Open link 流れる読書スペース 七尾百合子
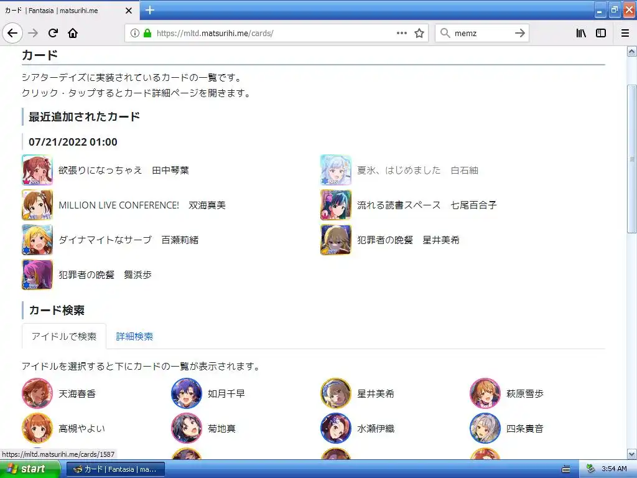 tap(427, 205)
